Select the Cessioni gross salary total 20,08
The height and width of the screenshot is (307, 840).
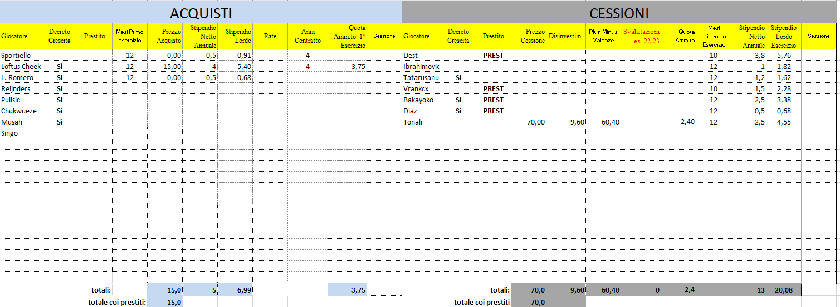[784, 290]
